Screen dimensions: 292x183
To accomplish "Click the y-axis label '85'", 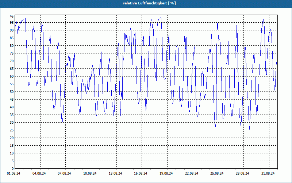I will 12,38.
